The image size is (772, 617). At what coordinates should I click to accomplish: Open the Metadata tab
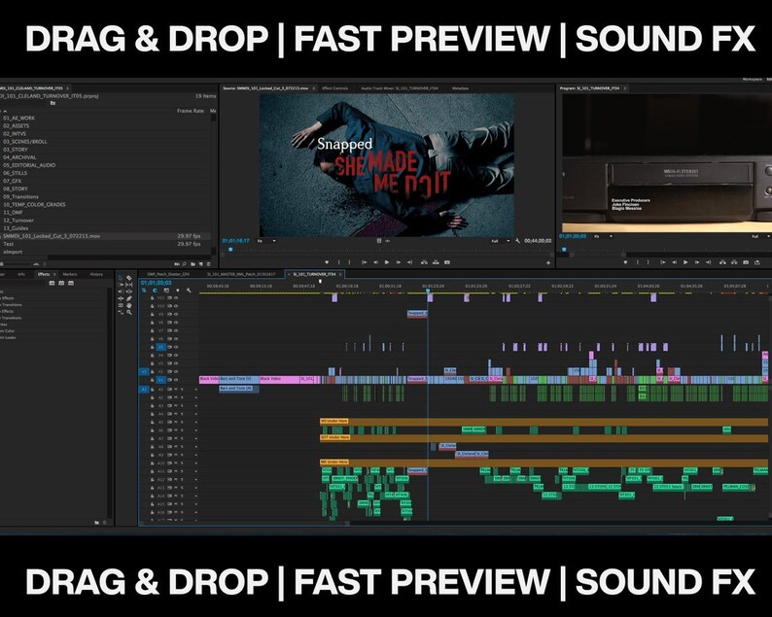tap(460, 88)
